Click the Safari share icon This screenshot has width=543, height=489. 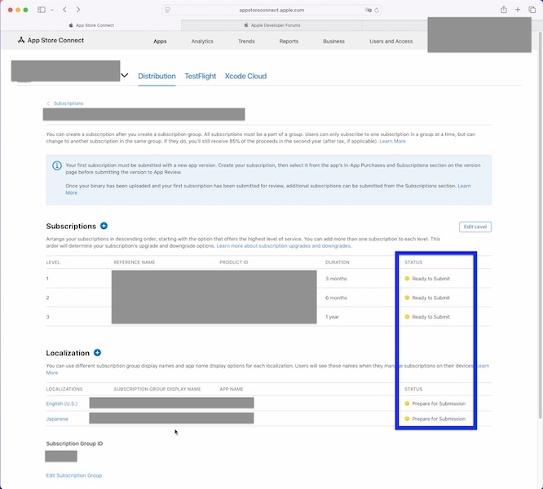pos(505,9)
